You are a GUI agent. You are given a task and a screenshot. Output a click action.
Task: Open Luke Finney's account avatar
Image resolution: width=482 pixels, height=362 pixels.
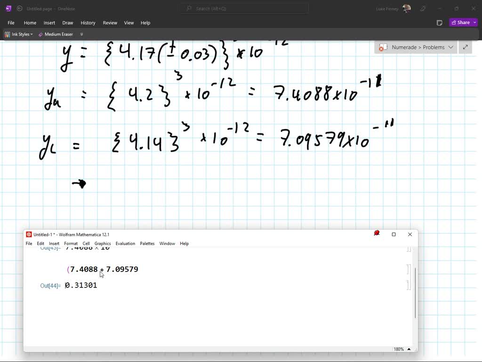click(x=406, y=8)
